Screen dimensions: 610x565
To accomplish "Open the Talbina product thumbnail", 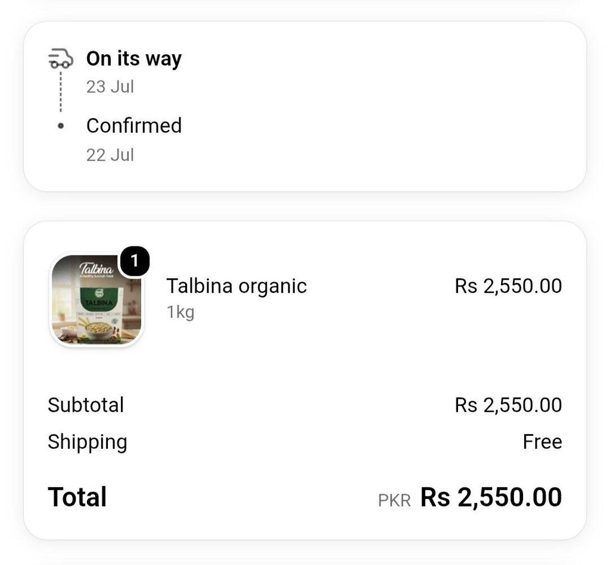I will coord(97,300).
